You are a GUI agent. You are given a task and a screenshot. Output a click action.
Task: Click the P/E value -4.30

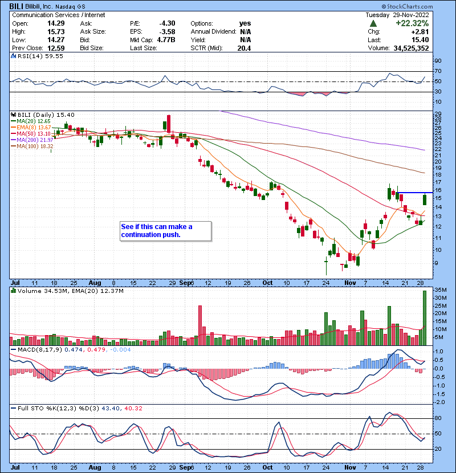pos(167,23)
